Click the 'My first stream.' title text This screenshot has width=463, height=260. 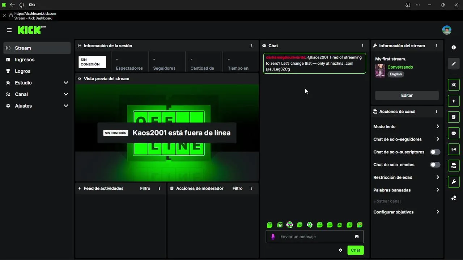[x=391, y=59]
